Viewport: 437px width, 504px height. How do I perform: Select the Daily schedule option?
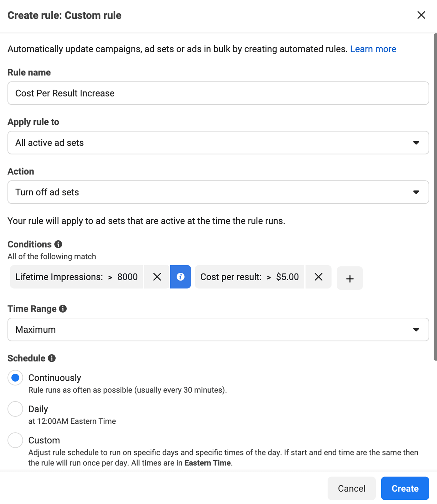click(15, 409)
